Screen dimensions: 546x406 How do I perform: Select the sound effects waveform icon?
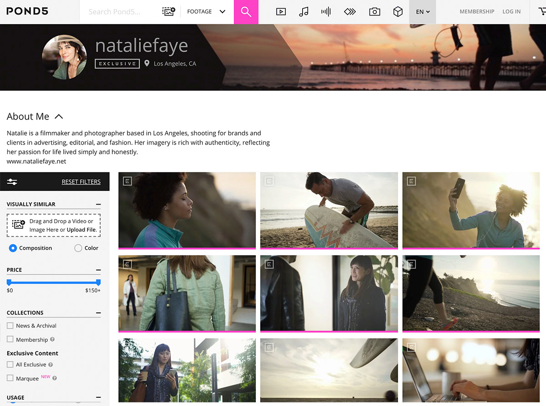click(326, 12)
